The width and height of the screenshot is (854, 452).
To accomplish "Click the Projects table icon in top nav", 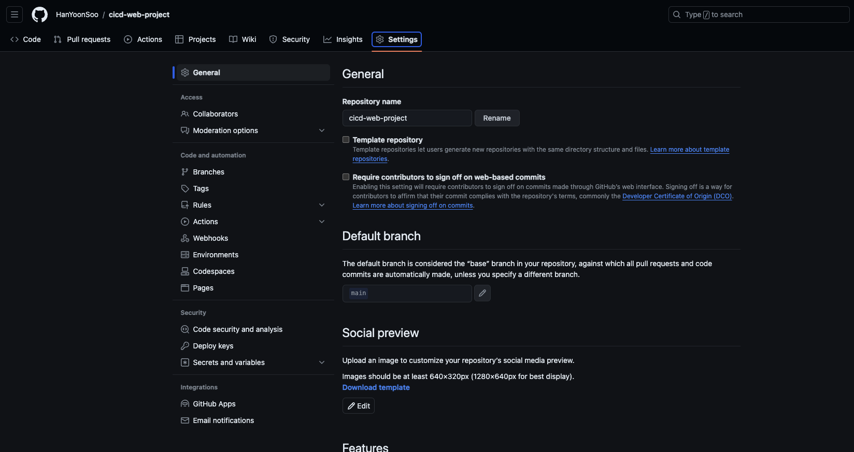I will point(179,39).
